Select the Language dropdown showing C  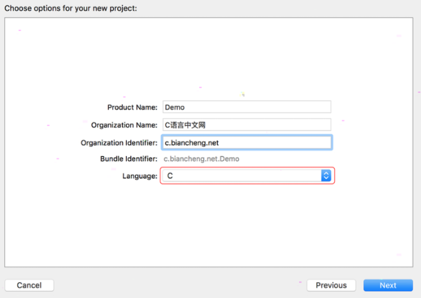247,175
